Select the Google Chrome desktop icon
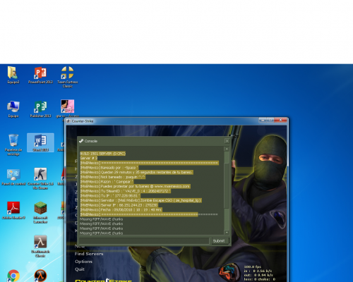This screenshot has width=353, height=282. point(13,276)
